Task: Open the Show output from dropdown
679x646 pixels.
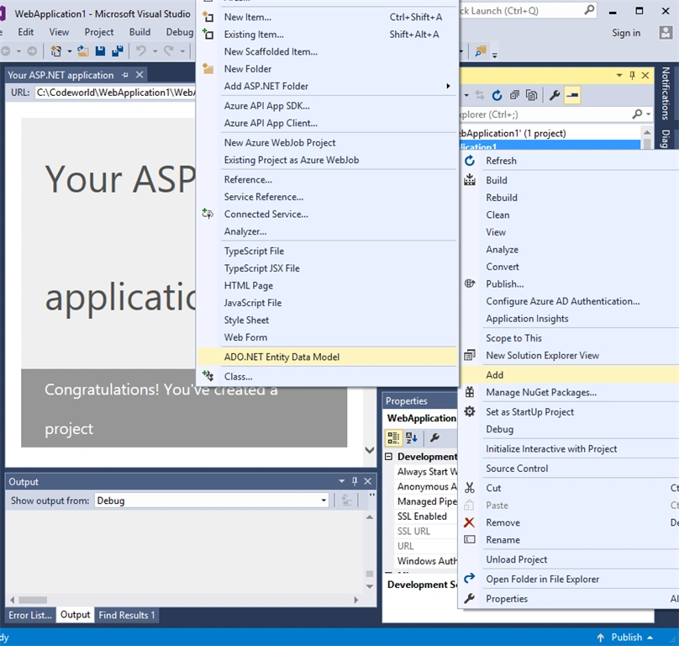Action: pos(211,500)
